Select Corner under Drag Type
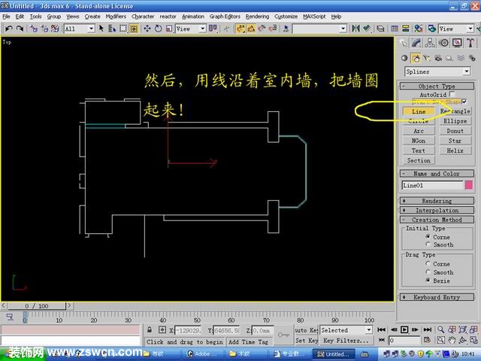 click(x=428, y=263)
